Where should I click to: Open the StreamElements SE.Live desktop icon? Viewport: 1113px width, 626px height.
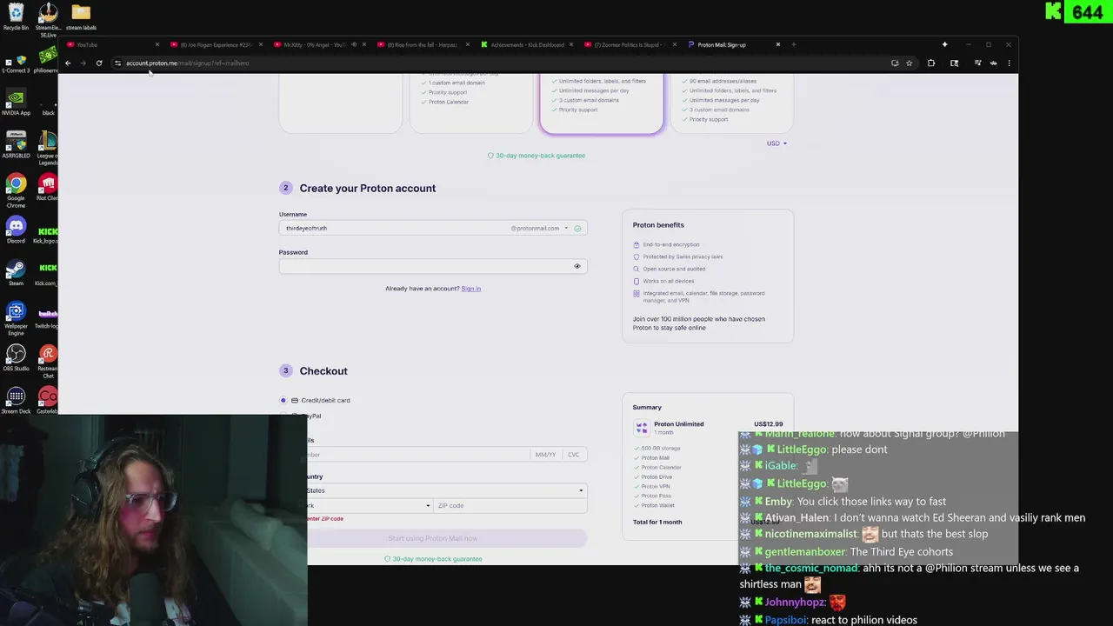tap(48, 19)
